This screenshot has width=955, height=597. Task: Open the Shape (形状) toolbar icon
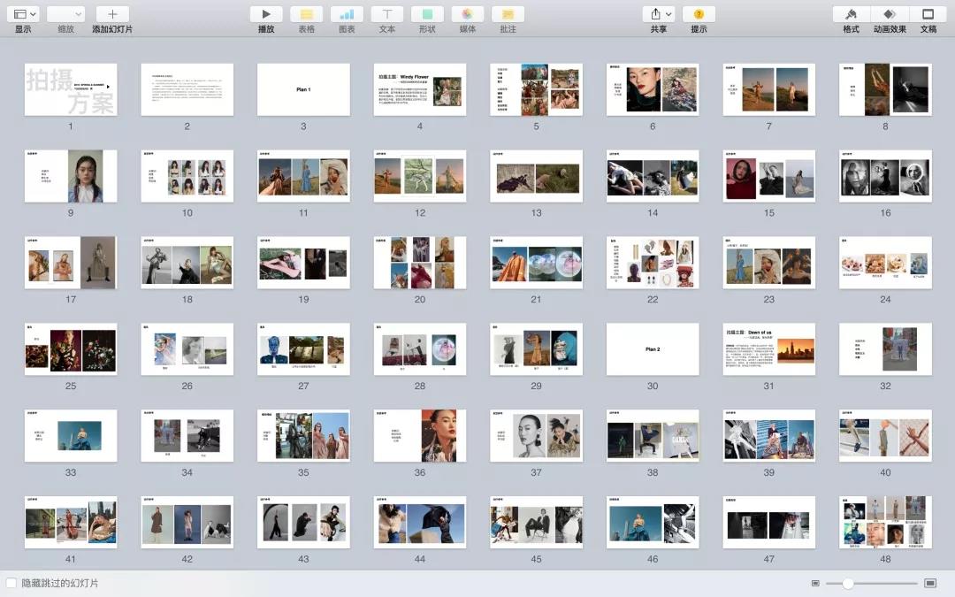tap(427, 14)
